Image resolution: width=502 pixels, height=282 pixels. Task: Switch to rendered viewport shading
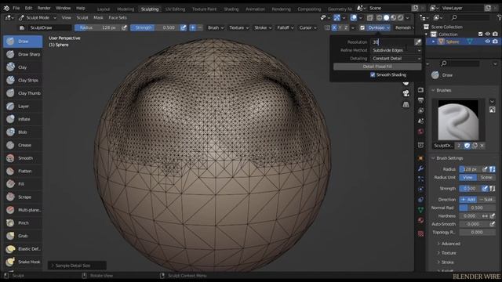401,18
